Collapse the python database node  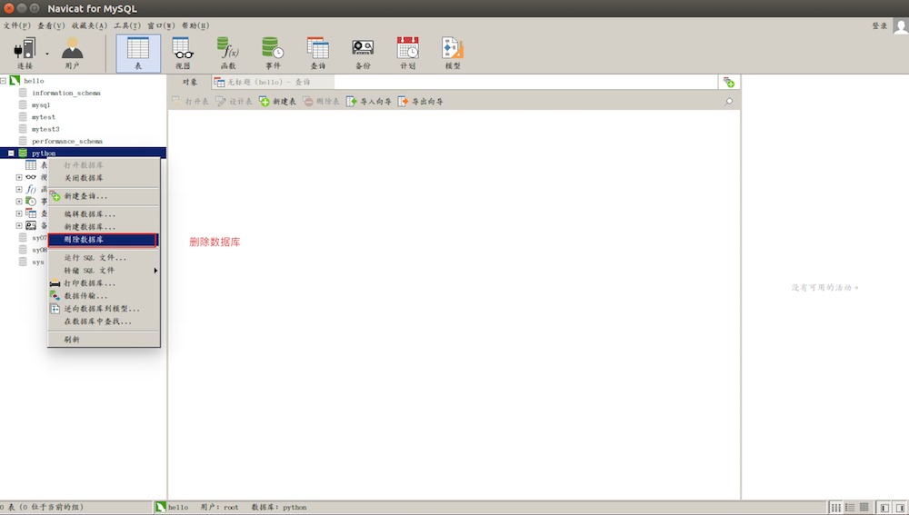(x=11, y=154)
